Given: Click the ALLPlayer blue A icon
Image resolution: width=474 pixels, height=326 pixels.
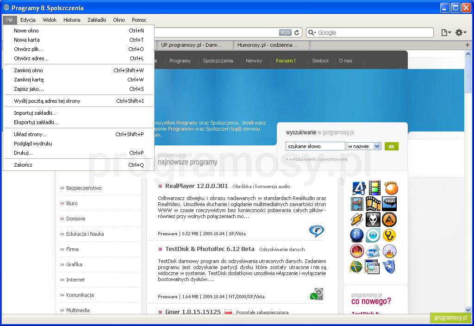Looking at the screenshot, I should (x=359, y=188).
